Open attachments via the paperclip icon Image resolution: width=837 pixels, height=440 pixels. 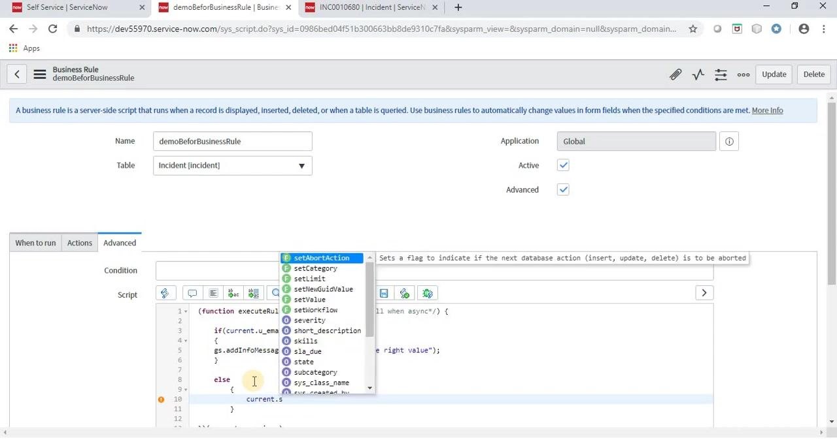point(675,74)
